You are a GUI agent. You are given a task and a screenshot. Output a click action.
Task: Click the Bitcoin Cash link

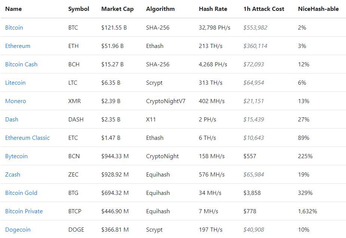point(21,64)
